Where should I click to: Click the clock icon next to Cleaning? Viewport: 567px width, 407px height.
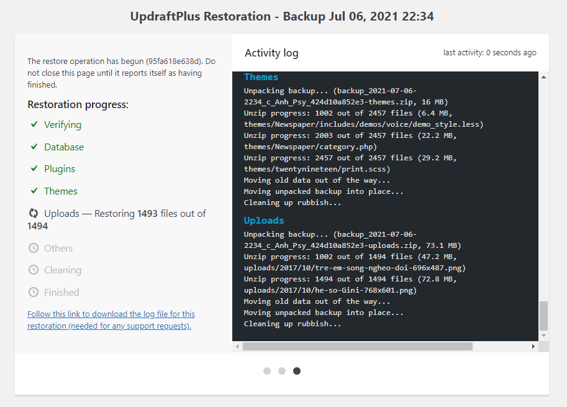tap(34, 270)
